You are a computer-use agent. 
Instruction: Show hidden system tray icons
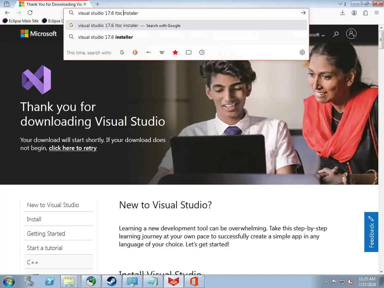[326, 282]
